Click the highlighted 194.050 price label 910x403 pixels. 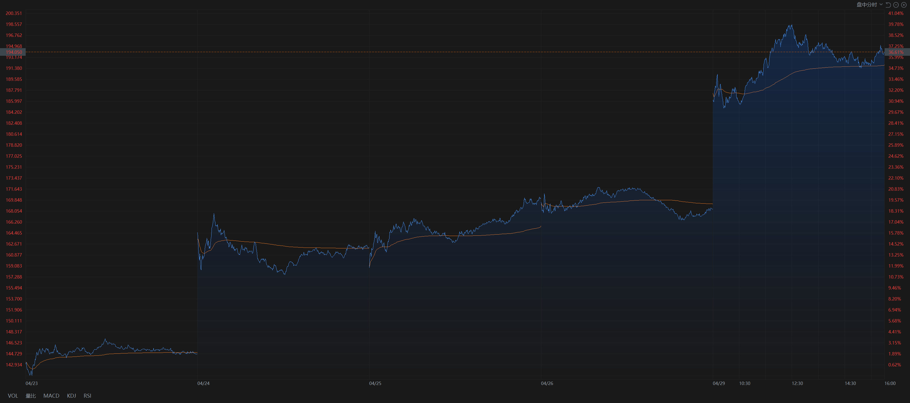coord(14,52)
